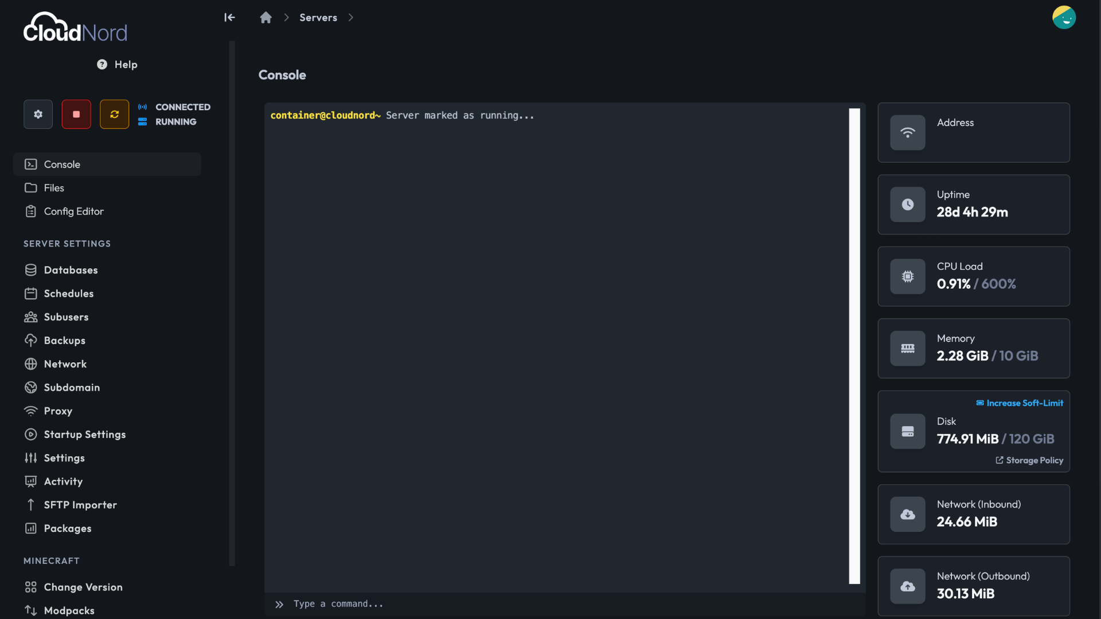
Task: Select Console in the sidebar
Action: click(x=62, y=164)
